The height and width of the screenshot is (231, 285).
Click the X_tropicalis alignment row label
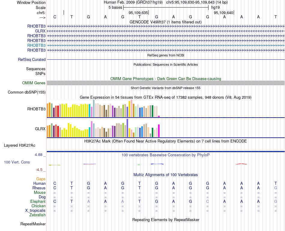point(35,211)
